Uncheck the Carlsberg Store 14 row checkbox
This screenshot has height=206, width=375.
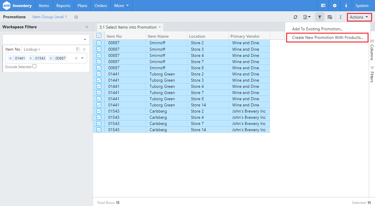pos(99,130)
